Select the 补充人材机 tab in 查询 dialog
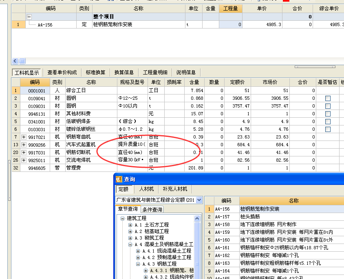 [175, 189]
